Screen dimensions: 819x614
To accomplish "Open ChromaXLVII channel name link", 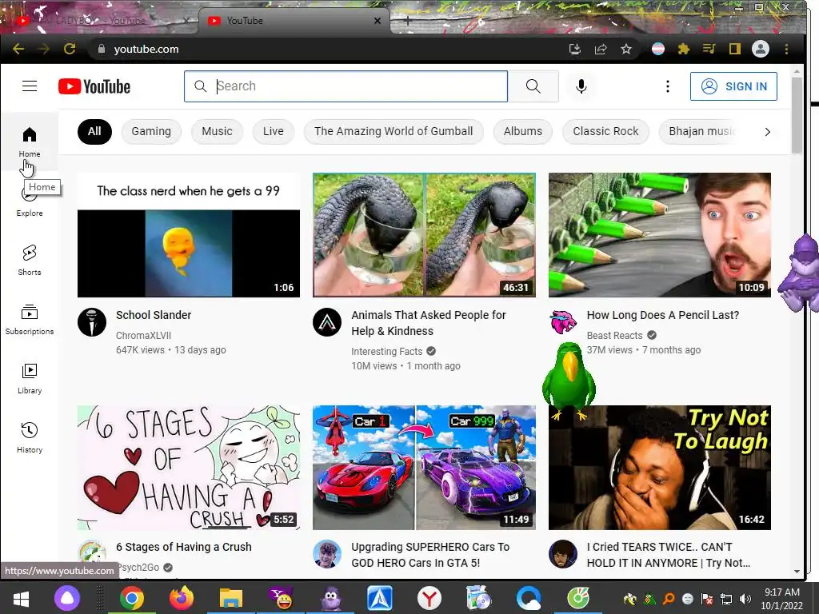I will [x=143, y=336].
